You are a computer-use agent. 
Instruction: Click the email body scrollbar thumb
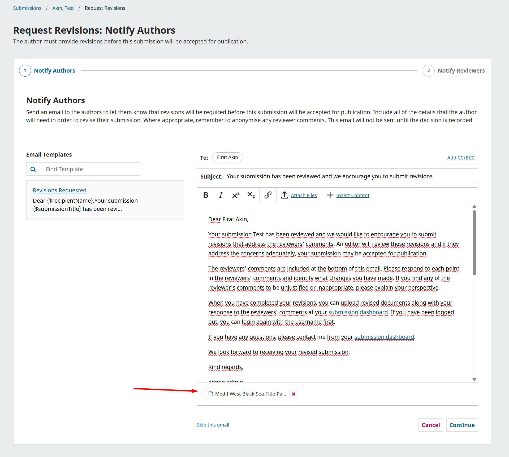tap(474, 242)
